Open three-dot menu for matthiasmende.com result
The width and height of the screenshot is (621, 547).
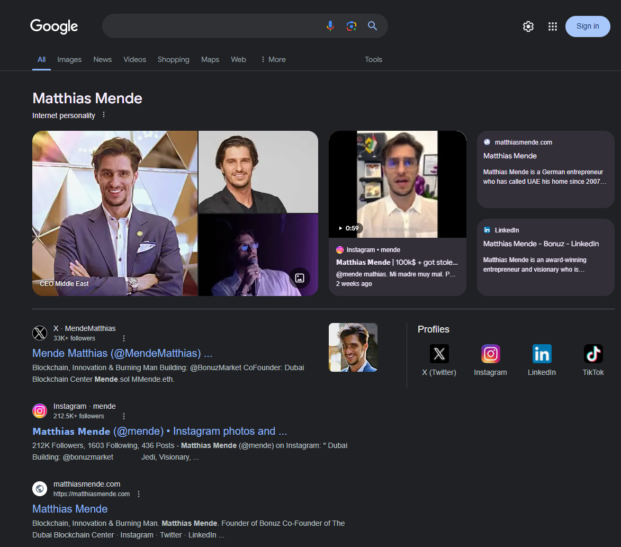point(139,494)
